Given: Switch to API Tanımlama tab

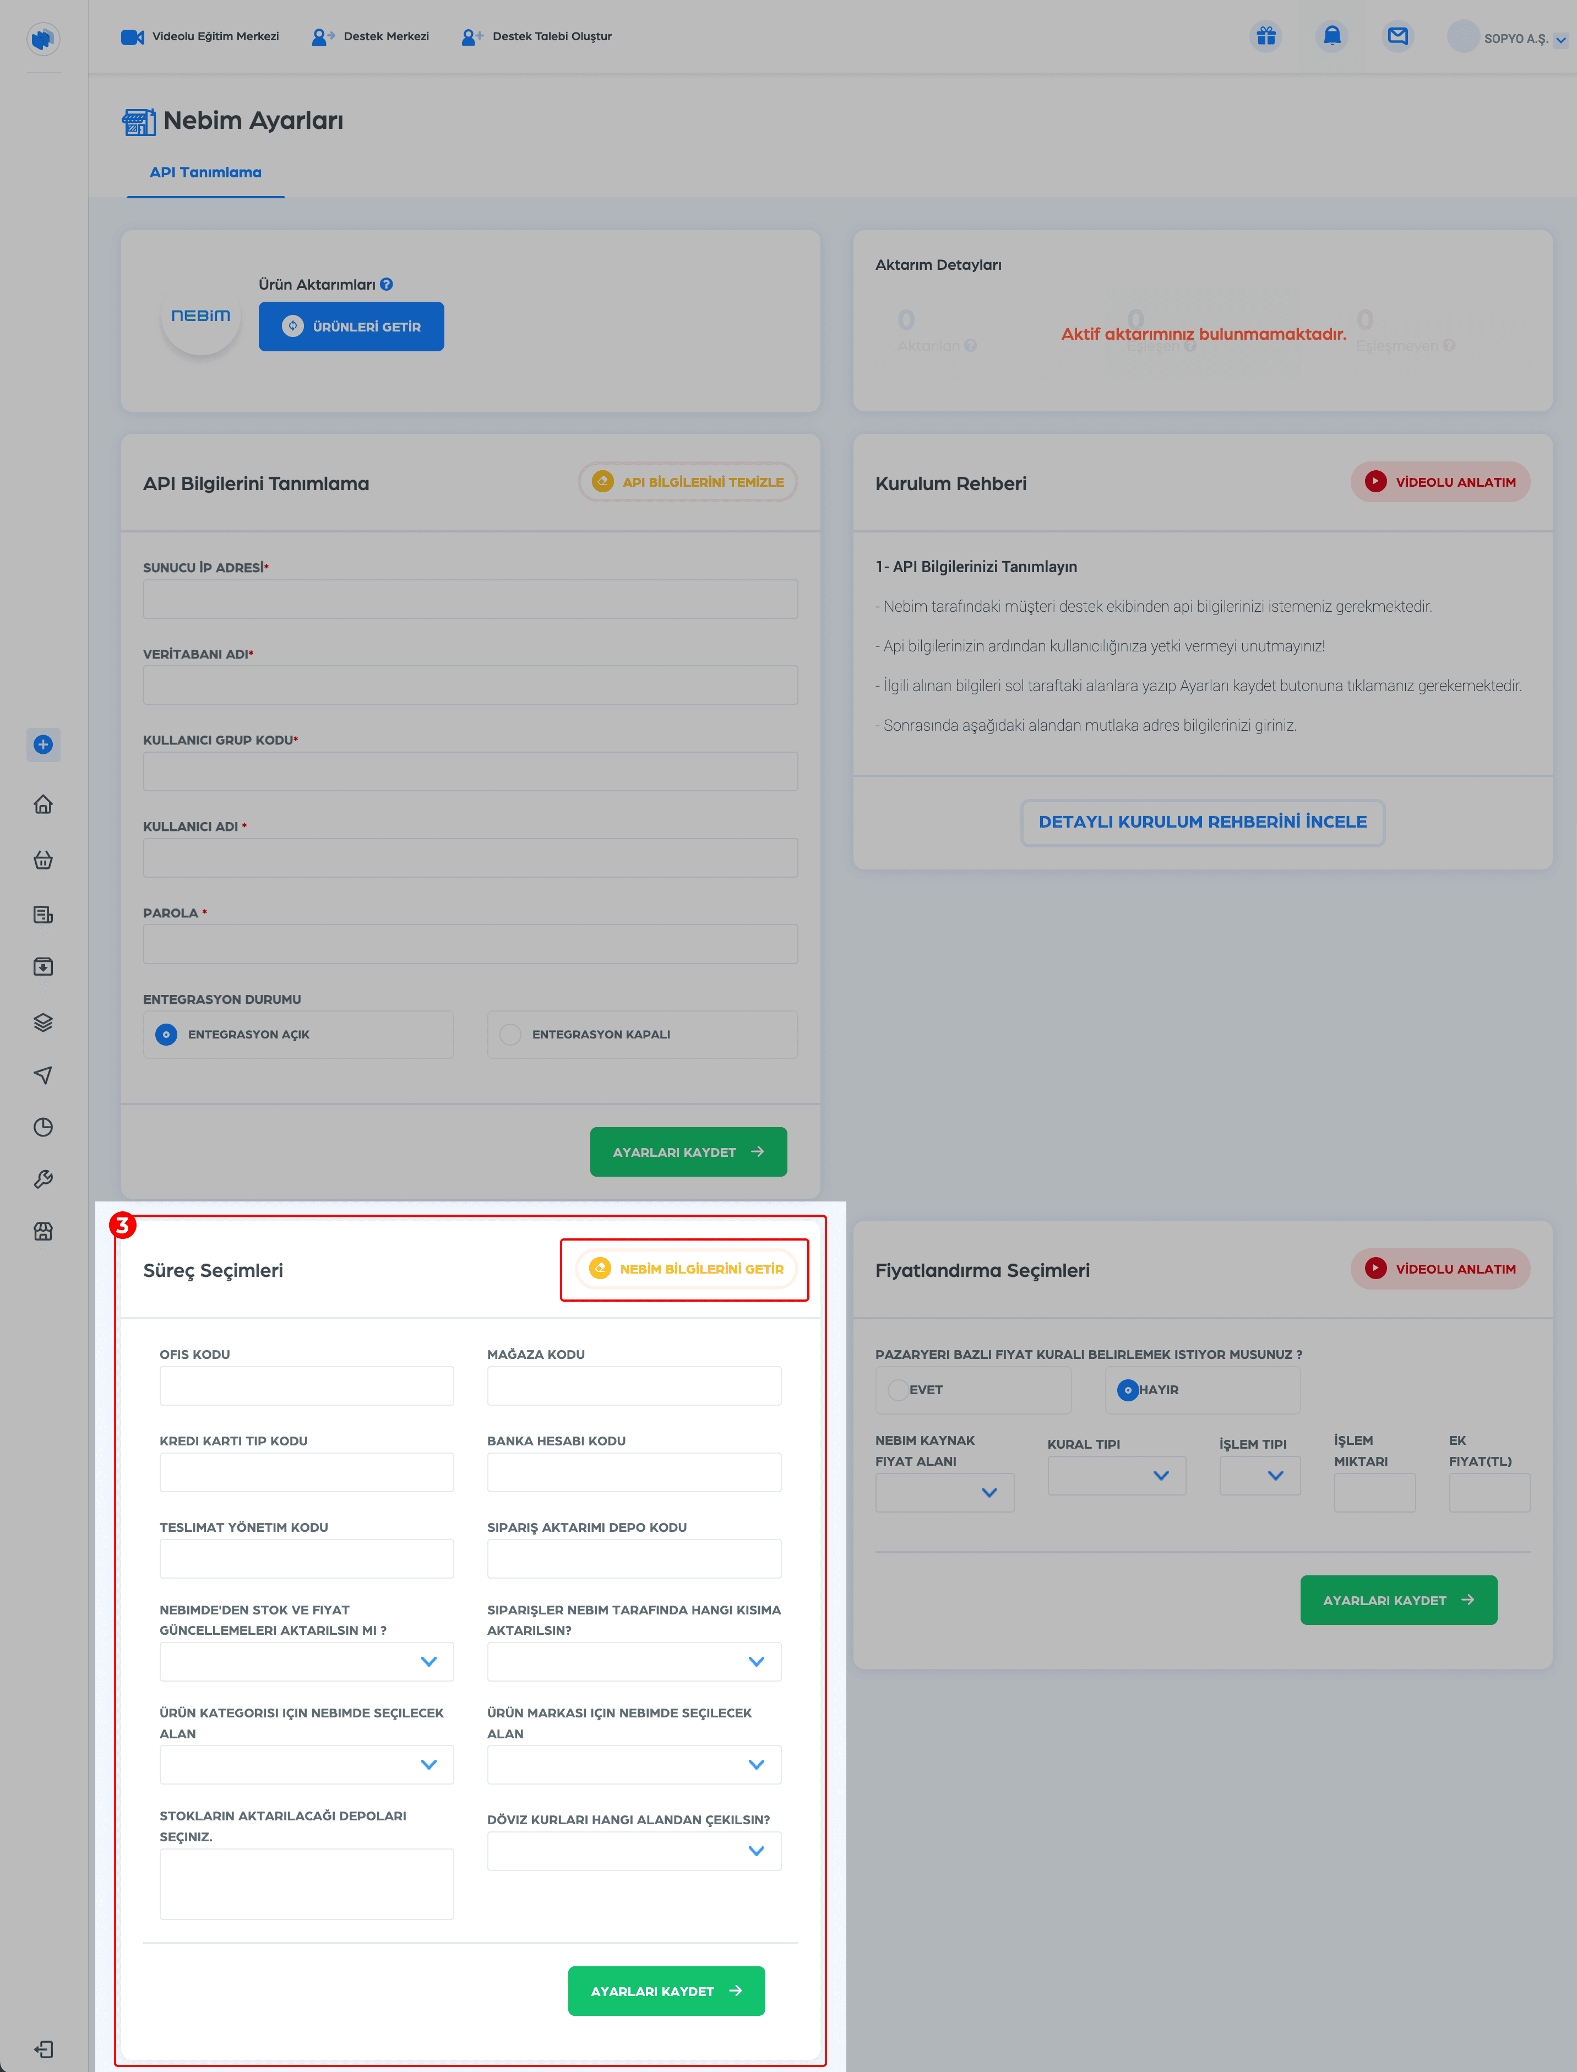Looking at the screenshot, I should pos(205,173).
